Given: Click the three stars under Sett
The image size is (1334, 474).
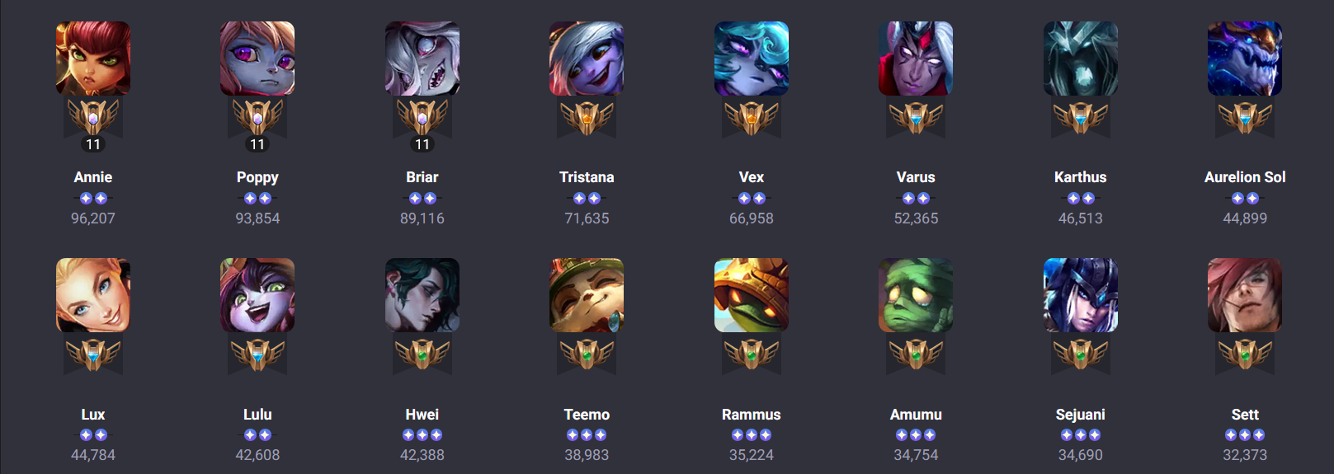Looking at the screenshot, I should (1245, 434).
